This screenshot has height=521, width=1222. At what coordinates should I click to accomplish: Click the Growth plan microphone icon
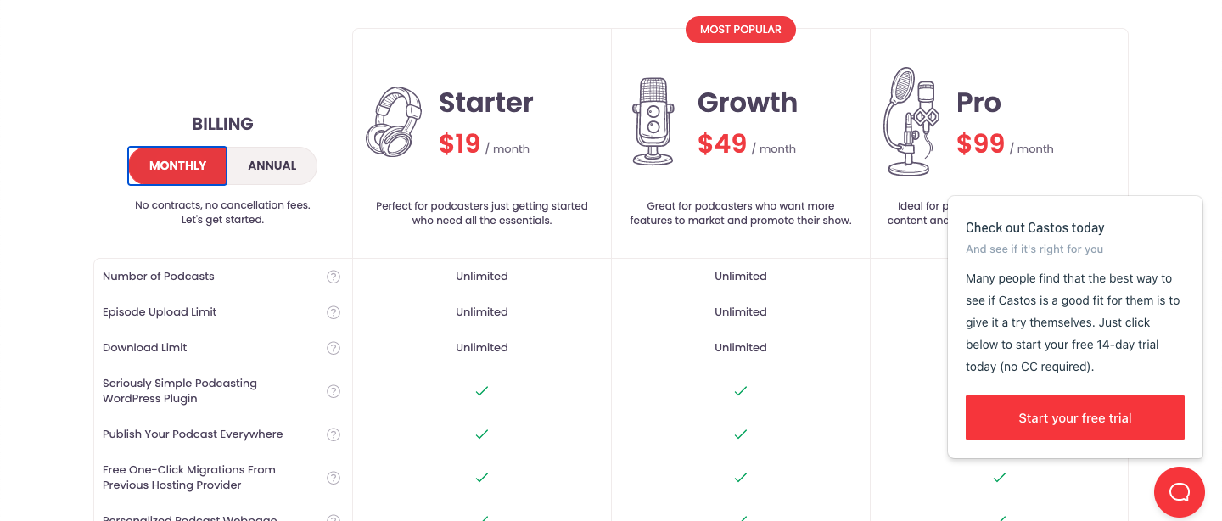pos(653,122)
